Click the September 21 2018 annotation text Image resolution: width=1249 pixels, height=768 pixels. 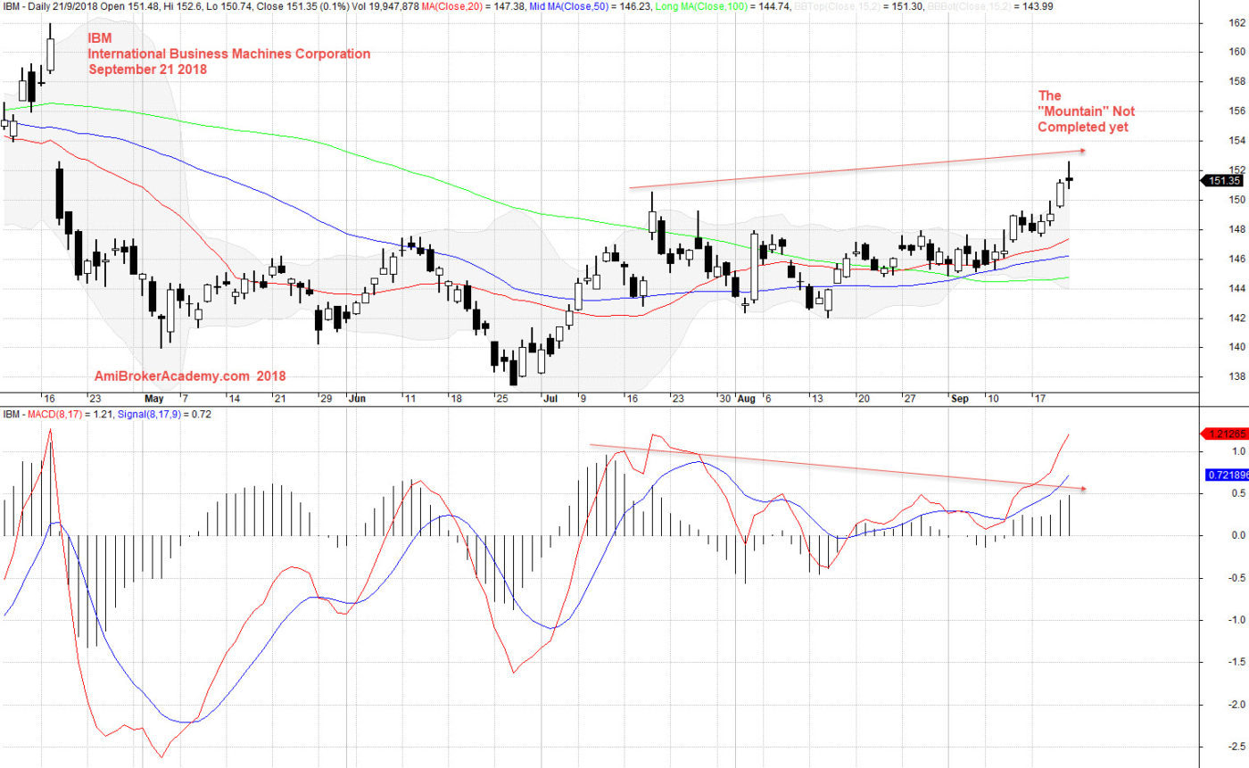[147, 69]
